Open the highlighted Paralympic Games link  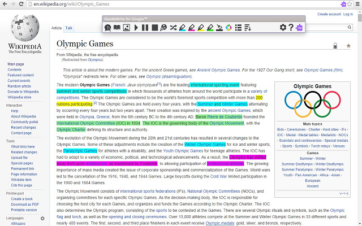(x=80, y=151)
